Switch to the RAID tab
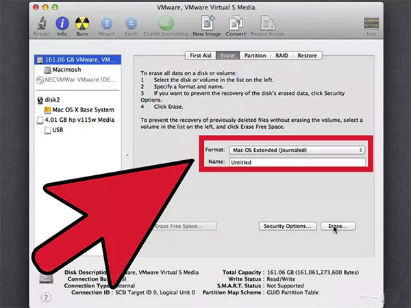The width and height of the screenshot is (411, 308). point(282,55)
